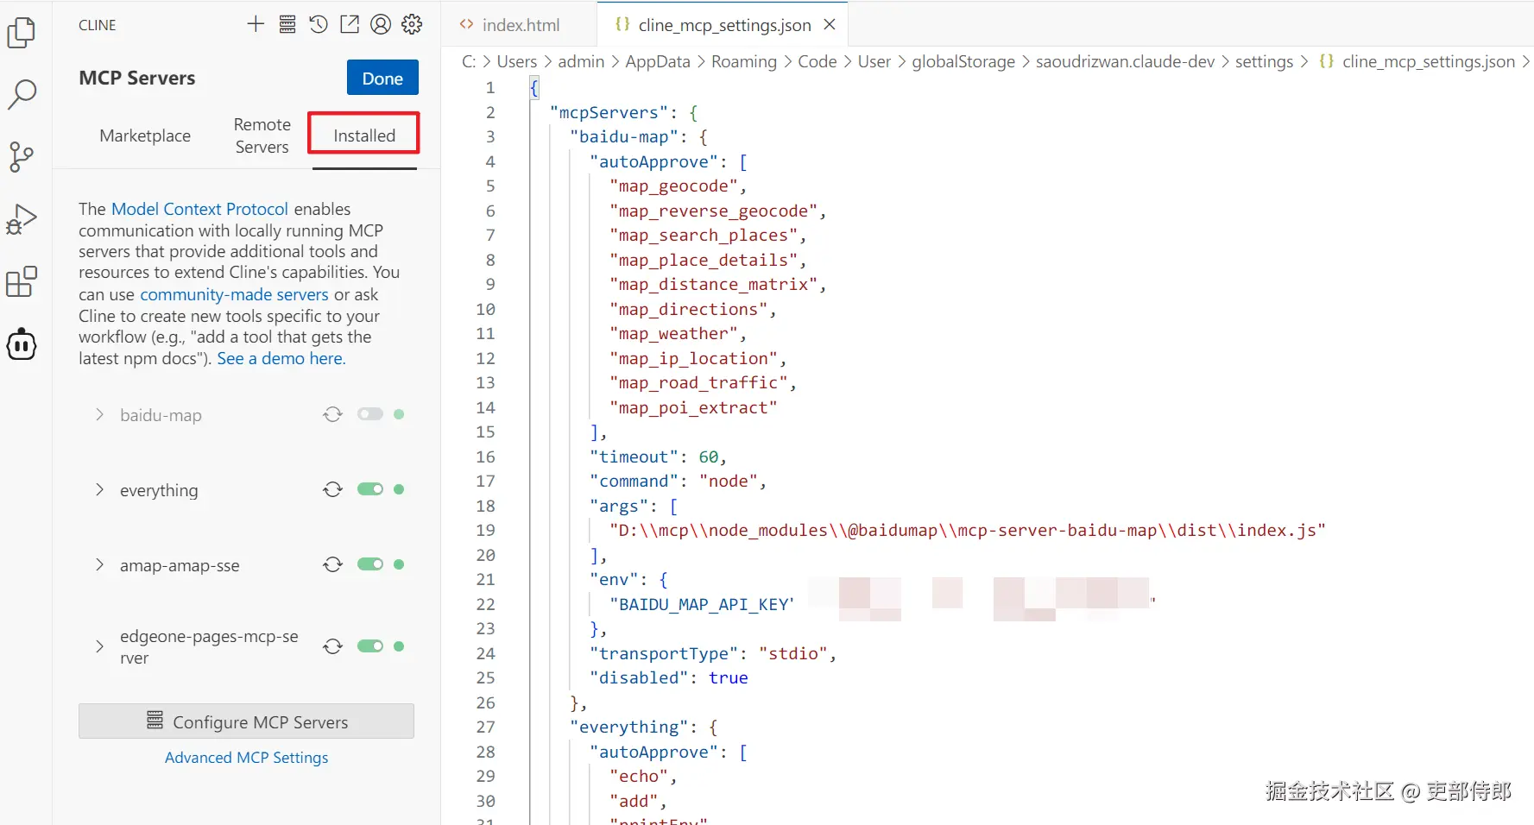
Task: Open the Explorer view in activity bar
Action: tap(22, 33)
